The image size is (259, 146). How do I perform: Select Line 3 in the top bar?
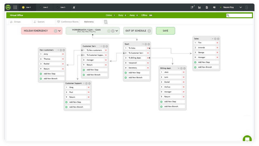coord(61,8)
